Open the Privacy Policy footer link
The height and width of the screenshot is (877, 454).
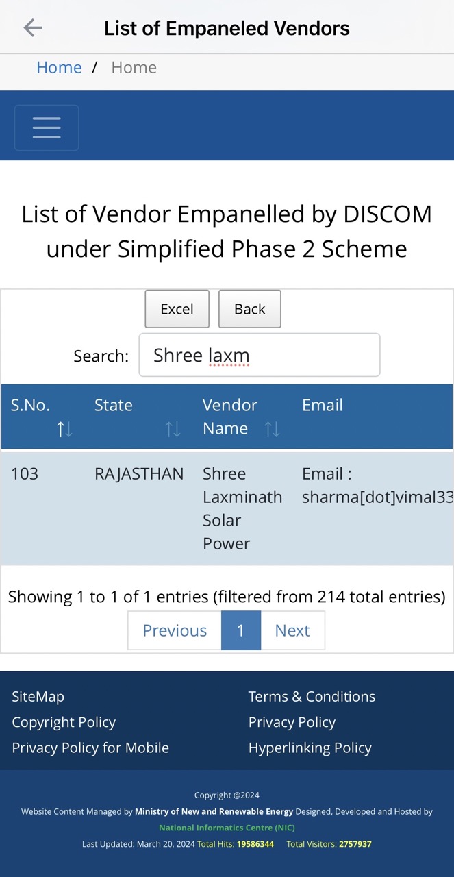(x=292, y=722)
